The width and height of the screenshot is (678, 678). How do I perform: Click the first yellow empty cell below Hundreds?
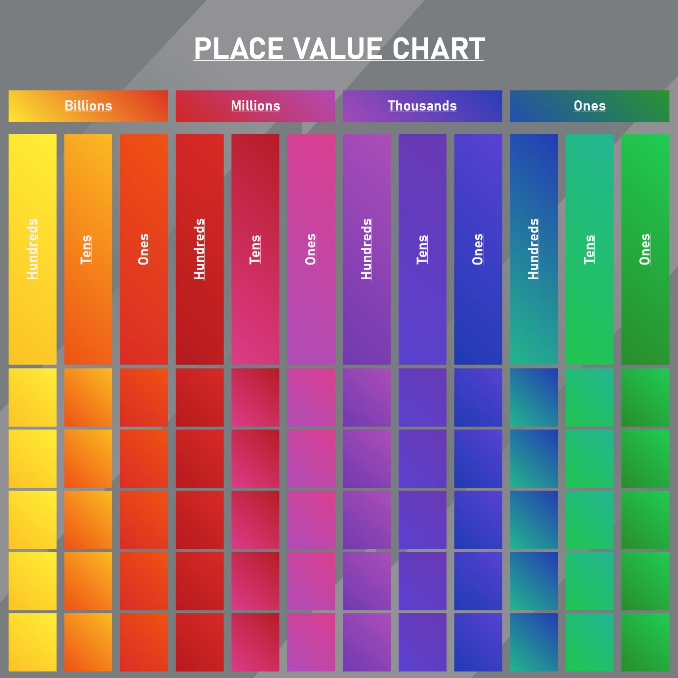(32, 398)
